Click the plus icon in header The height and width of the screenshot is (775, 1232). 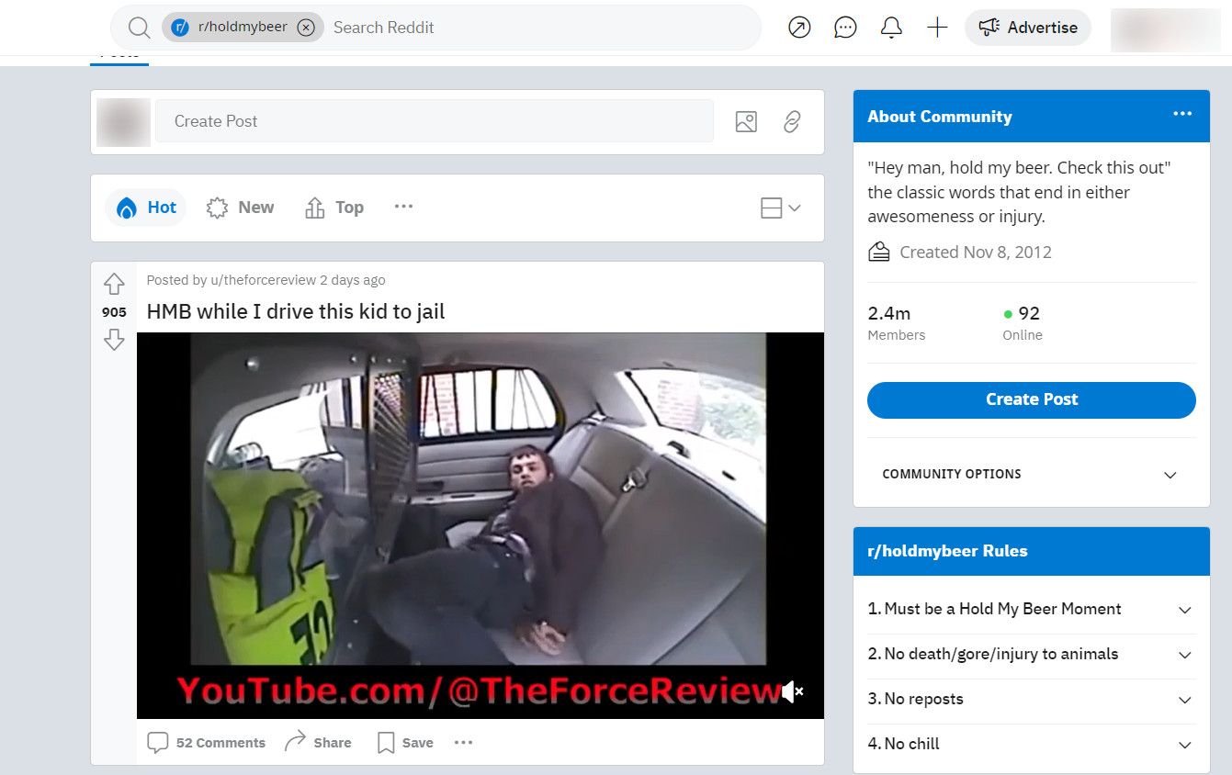937,28
